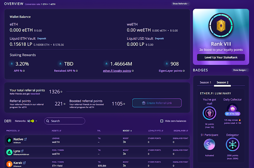Click the 0.15618 LP balance
Image resolution: width=254 pixels, height=168 pixels.
[x=21, y=44]
